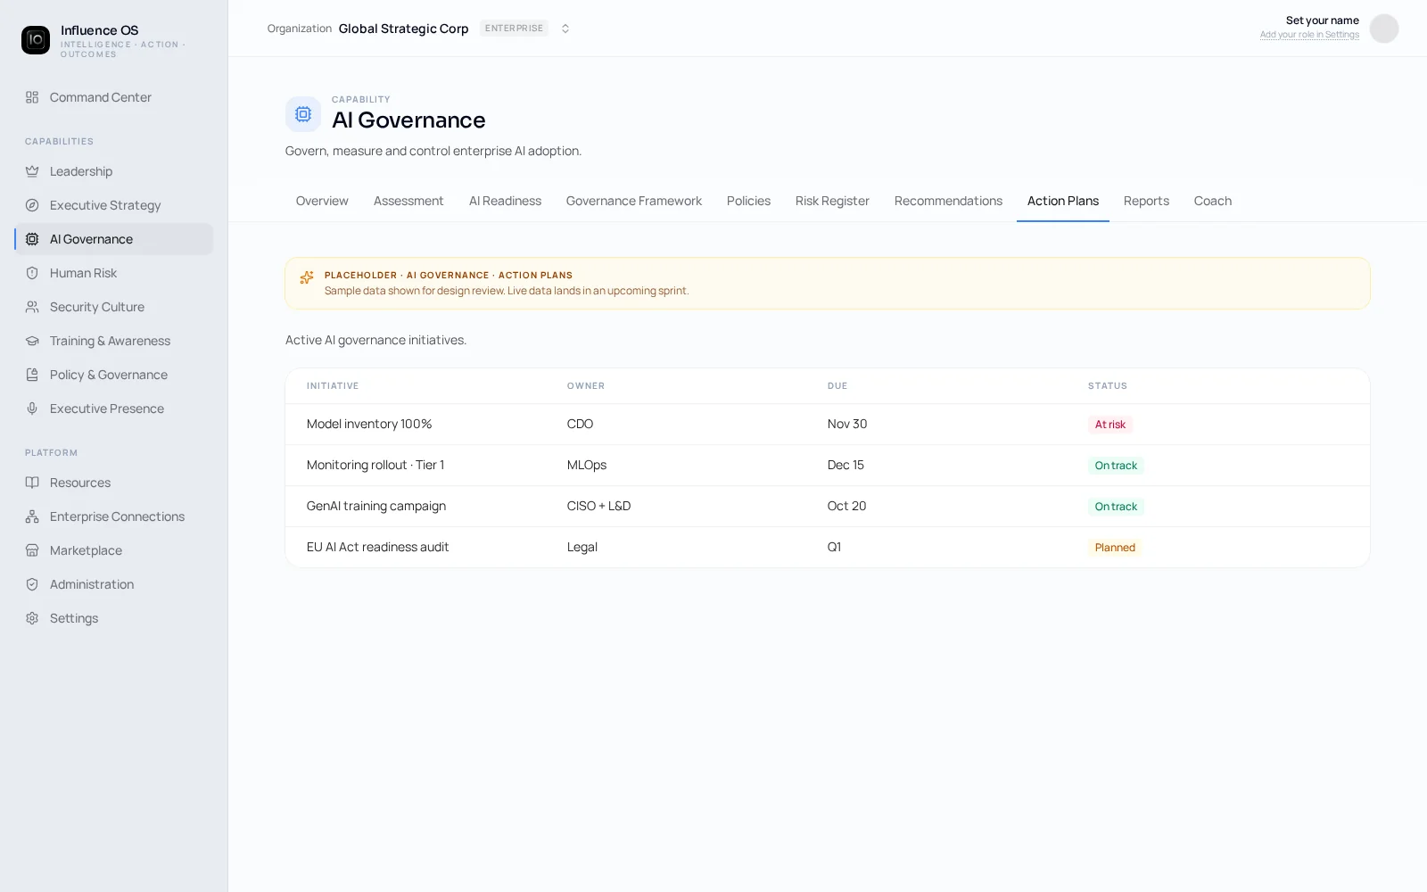Open the organization switcher chevrons
Viewport: 1427px width, 892px height.
pyautogui.click(x=565, y=29)
